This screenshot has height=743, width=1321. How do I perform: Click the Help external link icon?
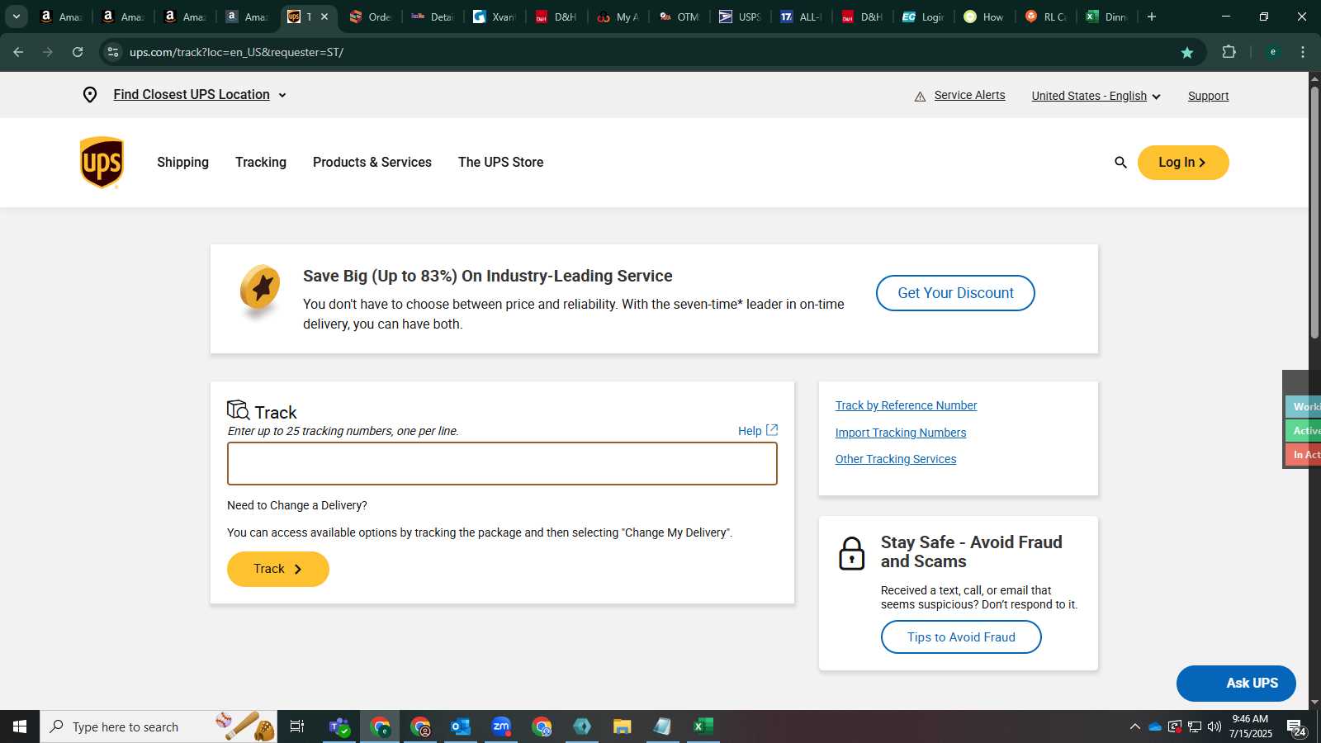(x=772, y=430)
